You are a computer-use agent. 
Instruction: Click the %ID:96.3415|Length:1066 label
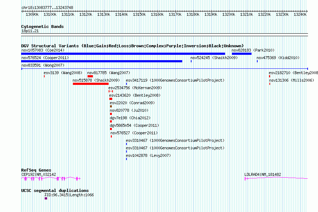click(x=69, y=195)
